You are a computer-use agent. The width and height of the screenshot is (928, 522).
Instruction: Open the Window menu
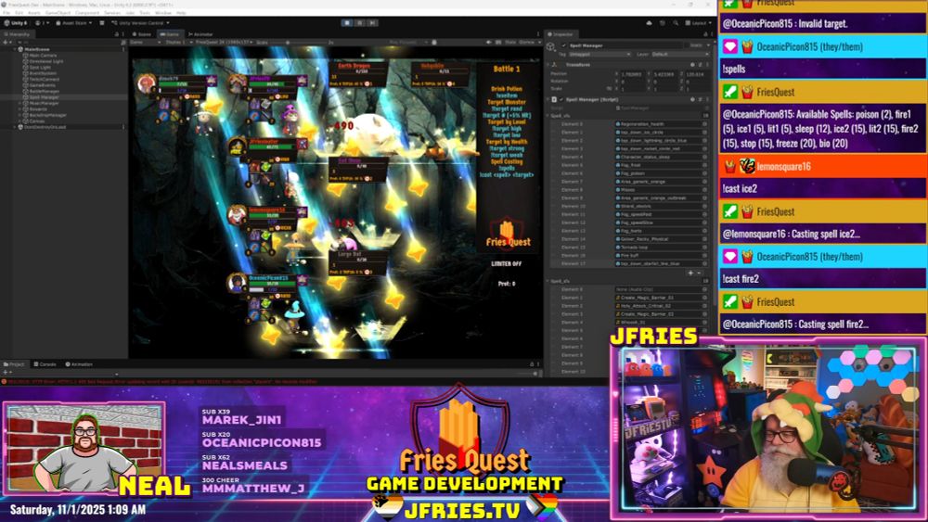(162, 12)
